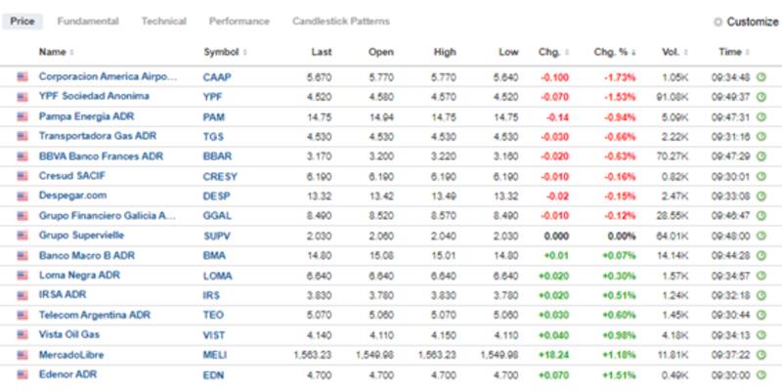The width and height of the screenshot is (782, 392).
Task: Open the MercadoLibre stock link
Action: 71,354
